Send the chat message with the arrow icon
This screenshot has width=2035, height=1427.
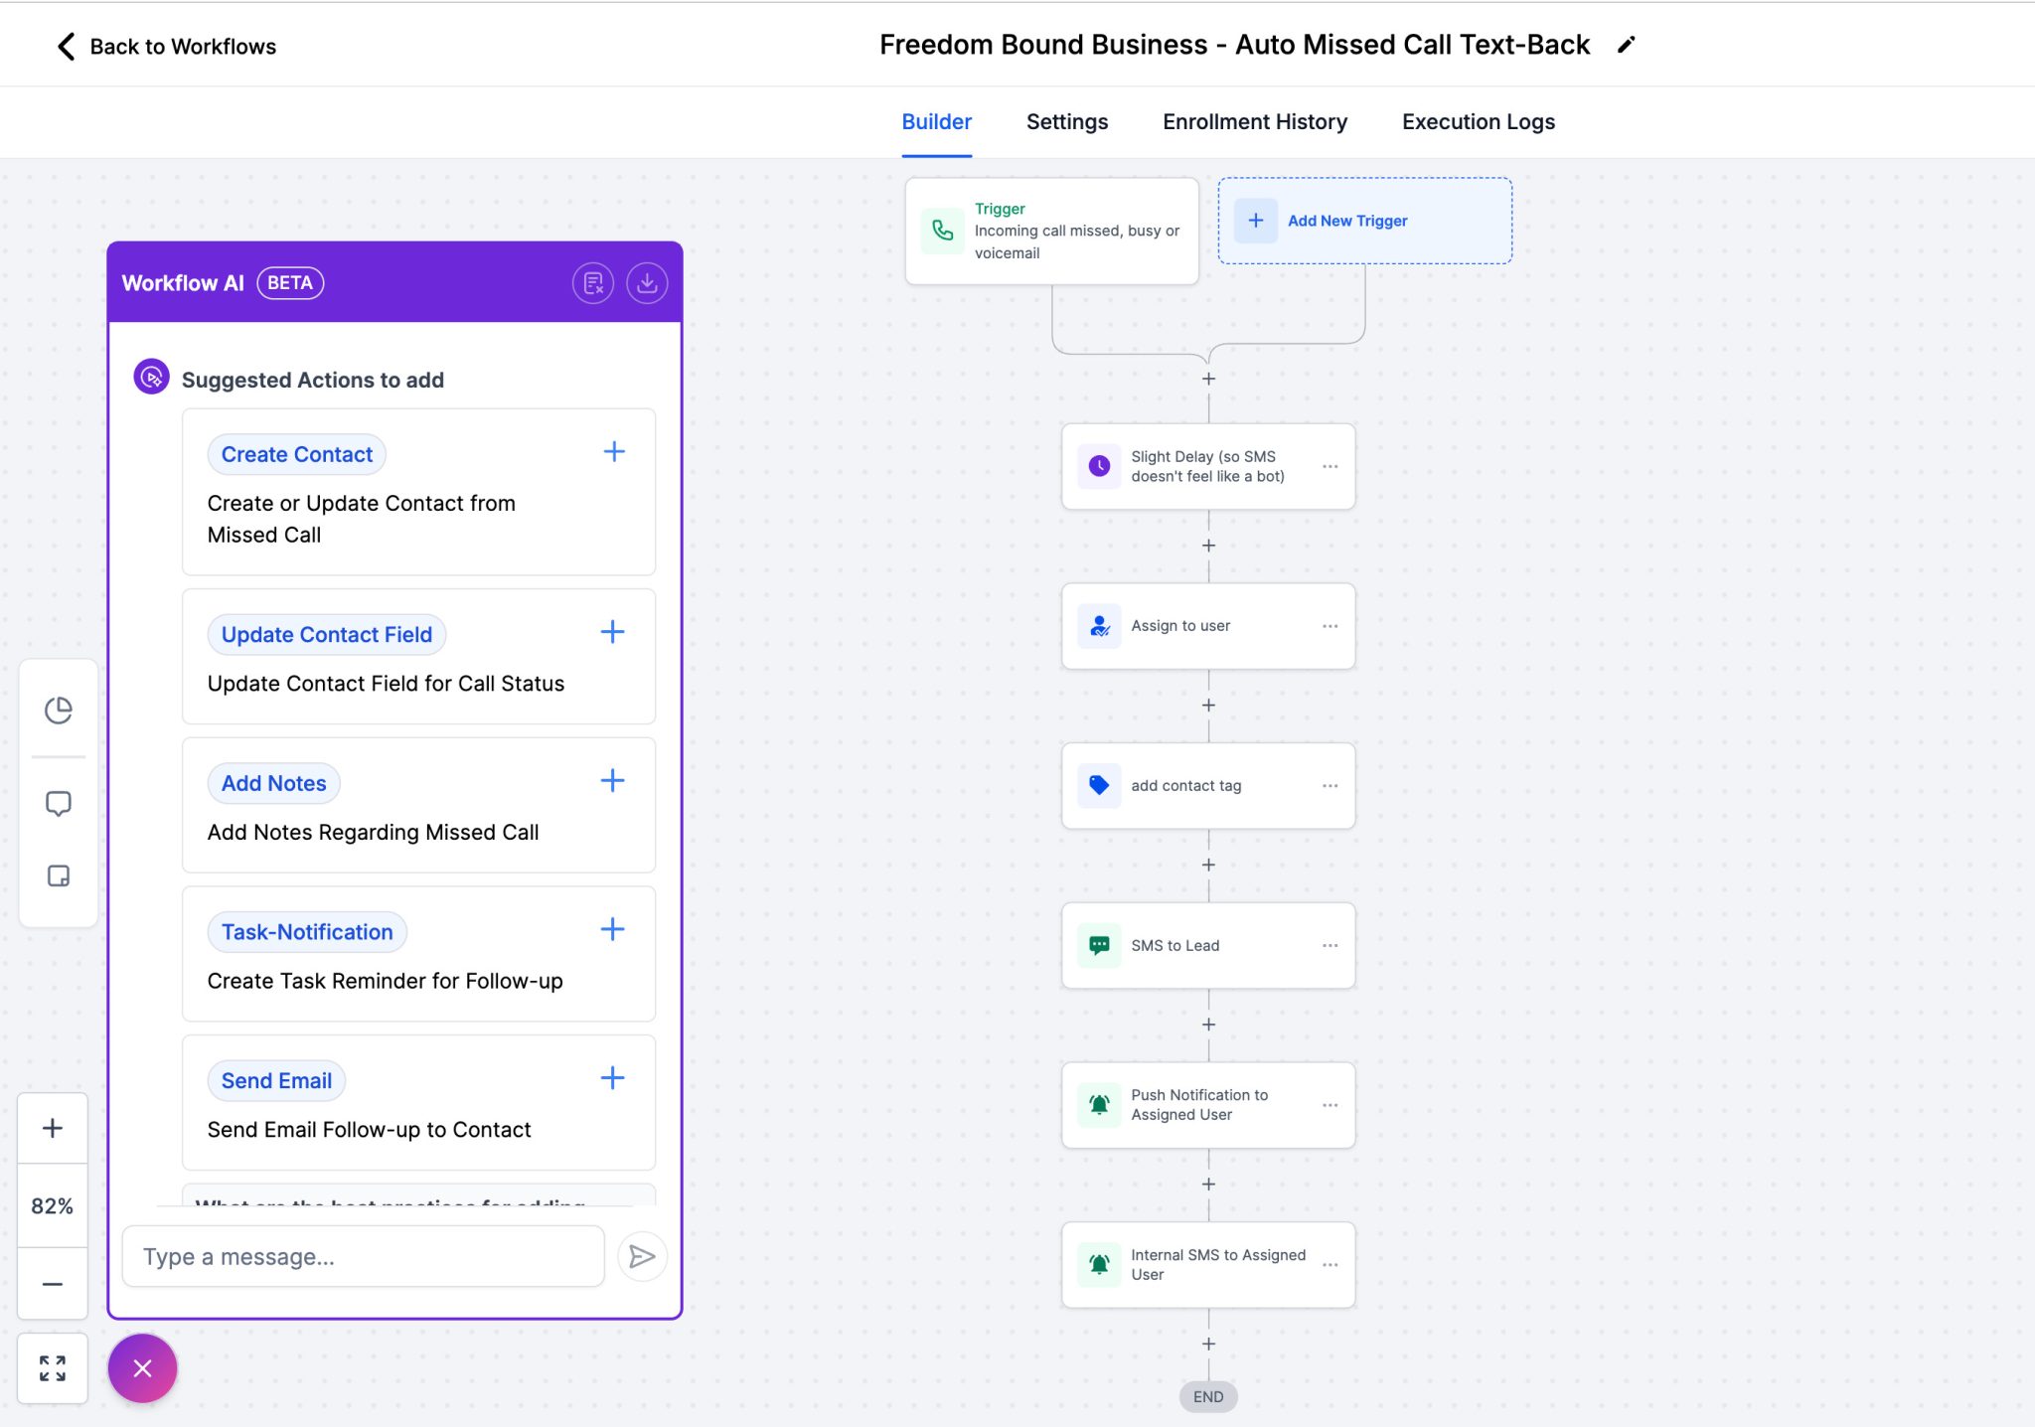click(x=642, y=1256)
